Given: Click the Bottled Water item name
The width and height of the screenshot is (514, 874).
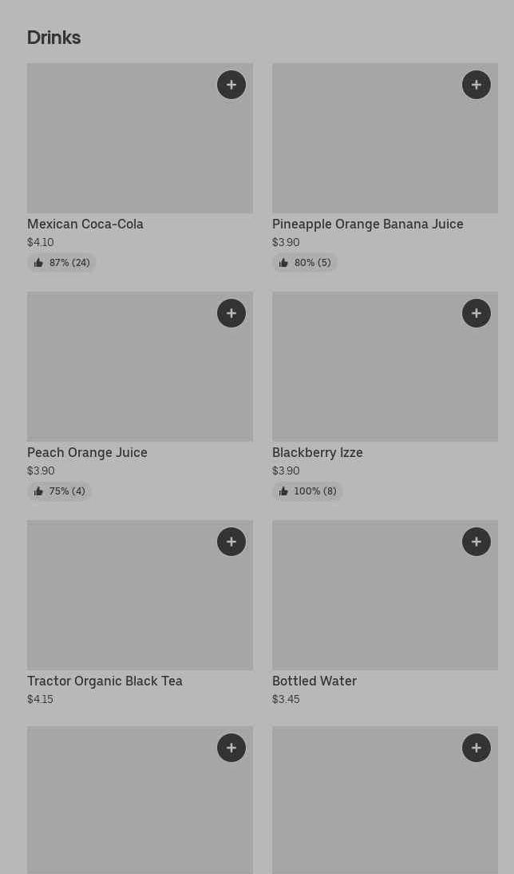Looking at the screenshot, I should pos(314,681).
